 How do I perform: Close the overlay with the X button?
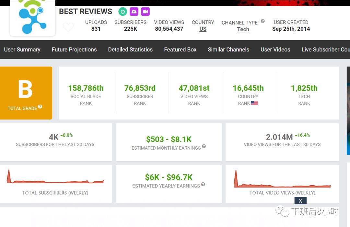coord(300,201)
